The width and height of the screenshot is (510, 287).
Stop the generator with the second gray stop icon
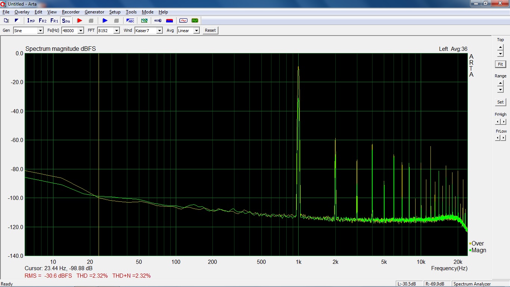point(116,21)
